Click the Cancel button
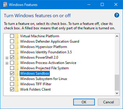 coord(108,102)
